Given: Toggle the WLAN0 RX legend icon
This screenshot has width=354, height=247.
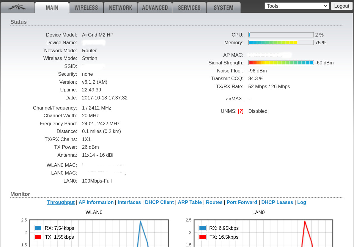Looking at the screenshot, I should 38,228.
